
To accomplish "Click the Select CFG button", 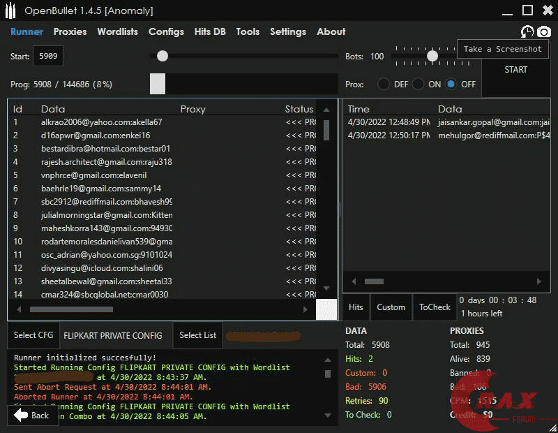I will click(33, 335).
